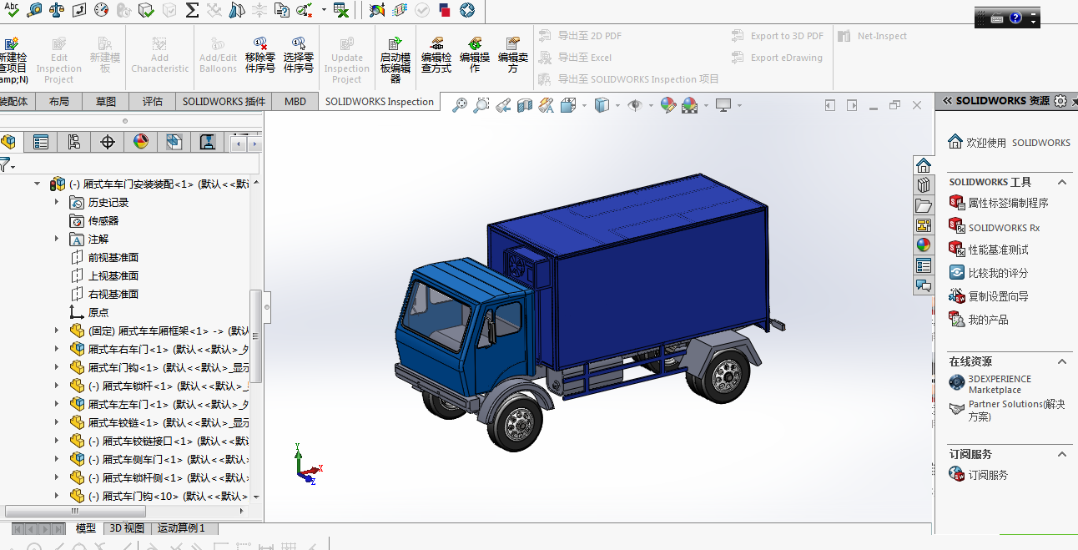Switch to the MBD tab

coord(295,101)
